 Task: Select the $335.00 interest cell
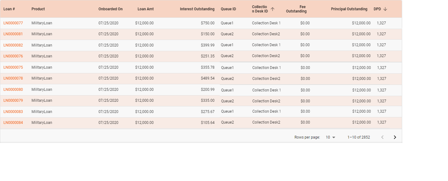coord(208,100)
